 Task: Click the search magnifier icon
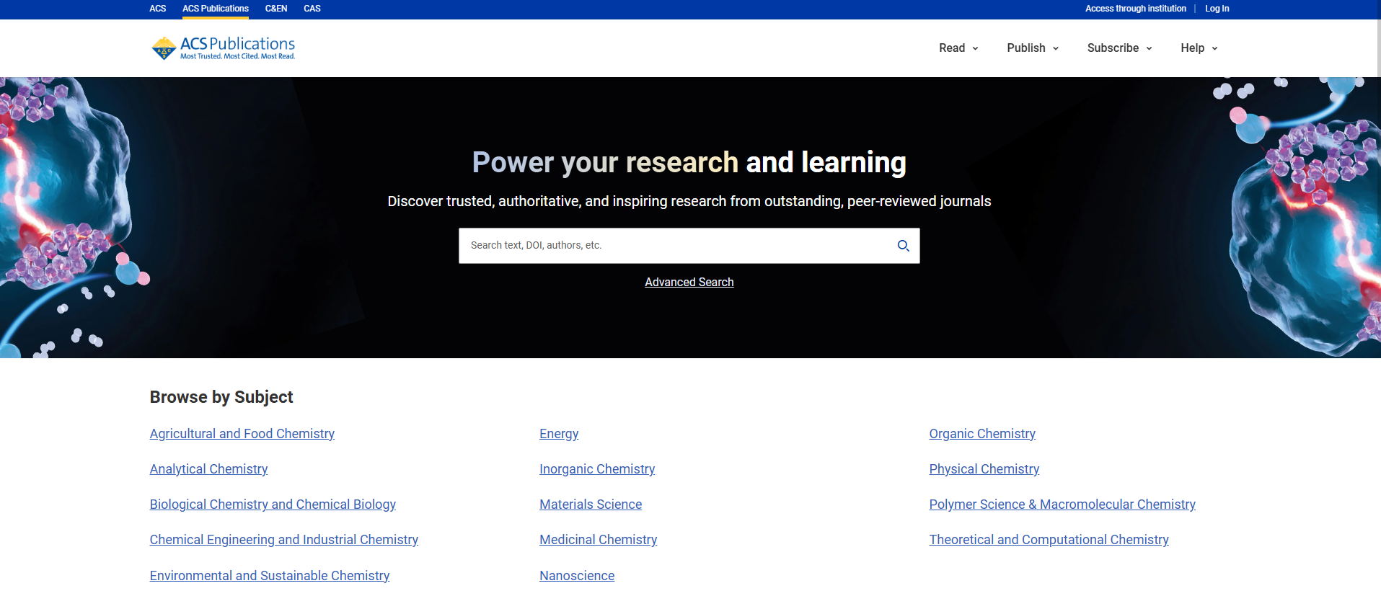[x=903, y=246]
